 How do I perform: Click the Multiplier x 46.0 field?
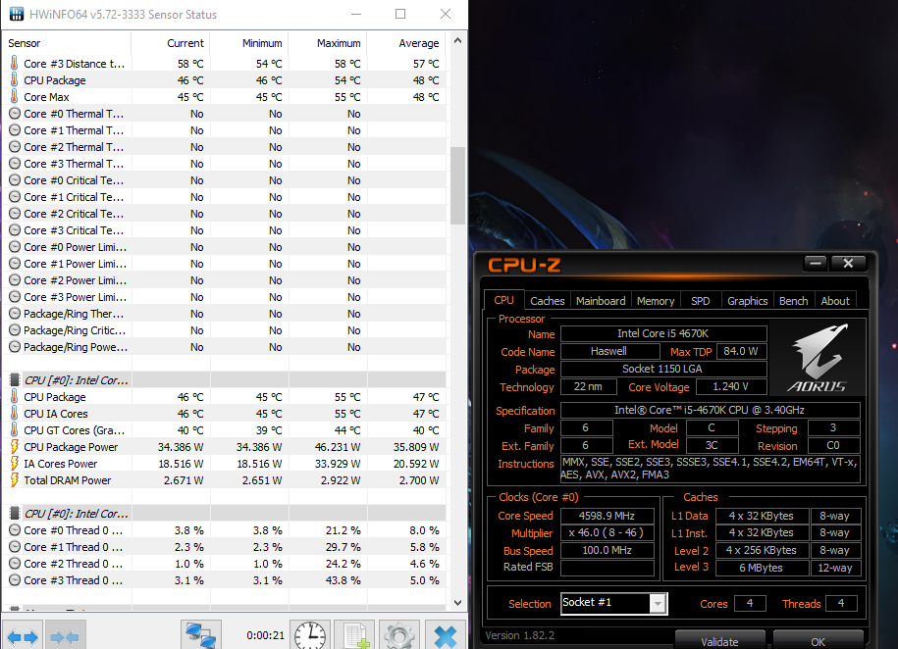point(607,532)
